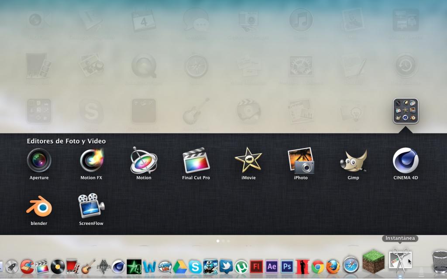Open Minecraft from the Dock
This screenshot has height=279, width=447.
pyautogui.click(x=374, y=262)
